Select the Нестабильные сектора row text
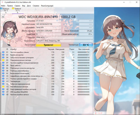140x115 pixels. (x=19, y=87)
